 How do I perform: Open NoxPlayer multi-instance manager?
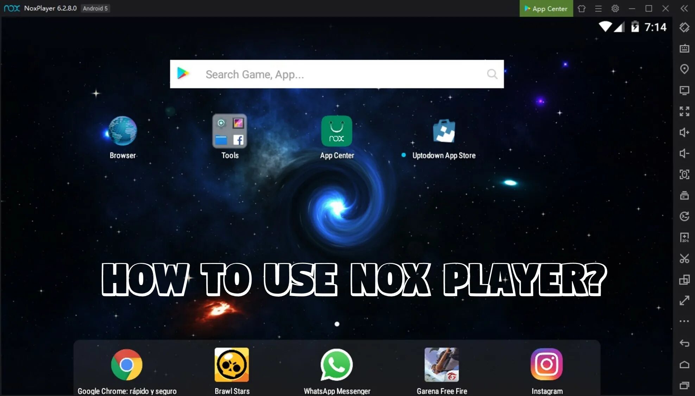click(x=684, y=279)
